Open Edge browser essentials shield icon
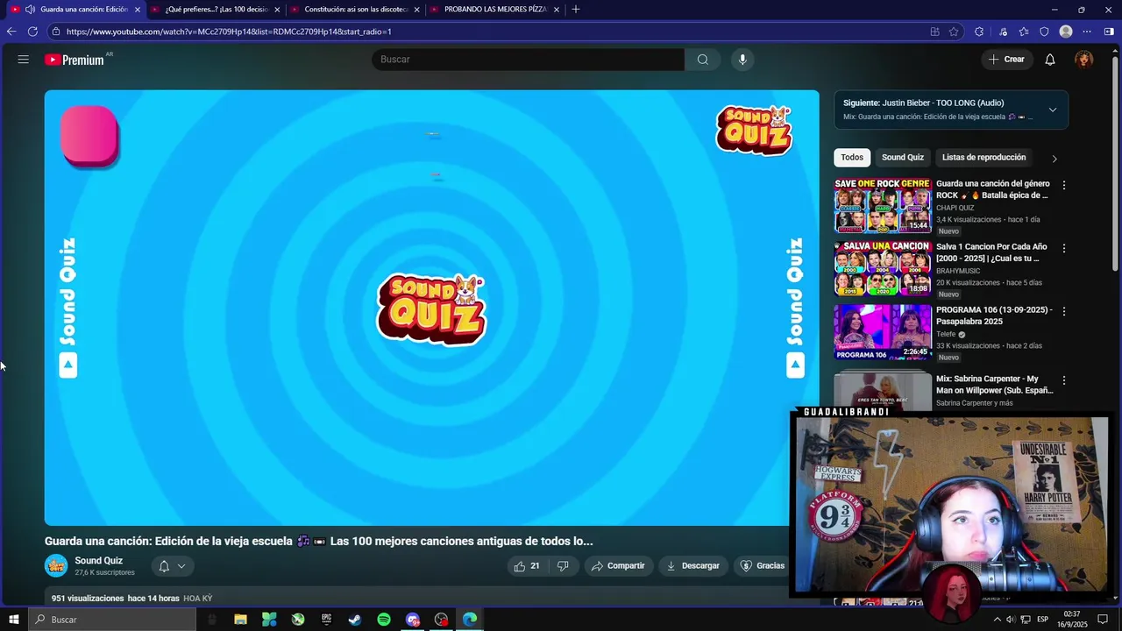1122x631 pixels. [1044, 32]
